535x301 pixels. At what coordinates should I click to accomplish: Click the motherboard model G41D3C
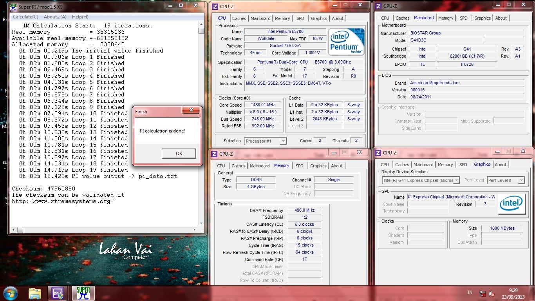pyautogui.click(x=446, y=40)
